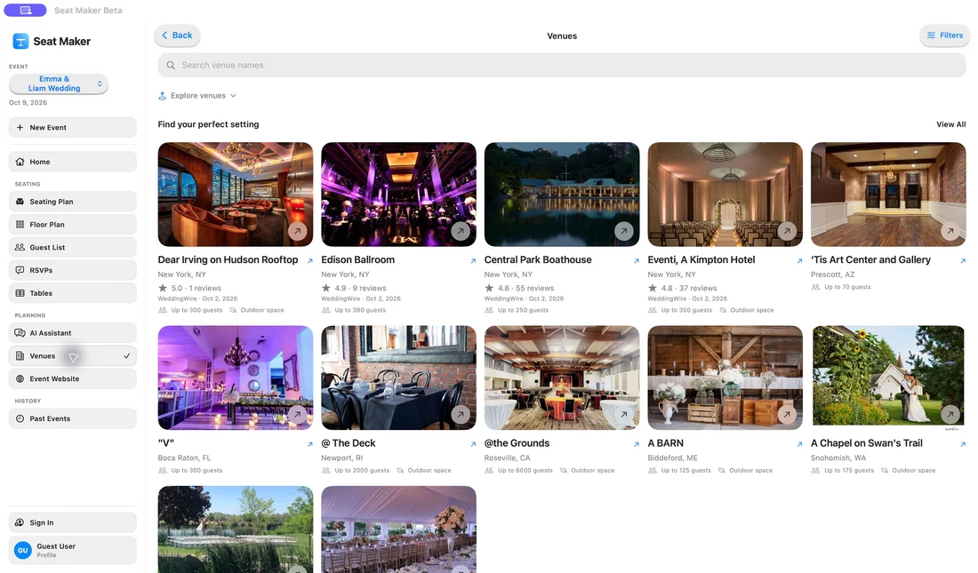The image size is (978, 573).
Task: Click link arrow beside 'Tis Art Center and Gallery
Action: [963, 260]
